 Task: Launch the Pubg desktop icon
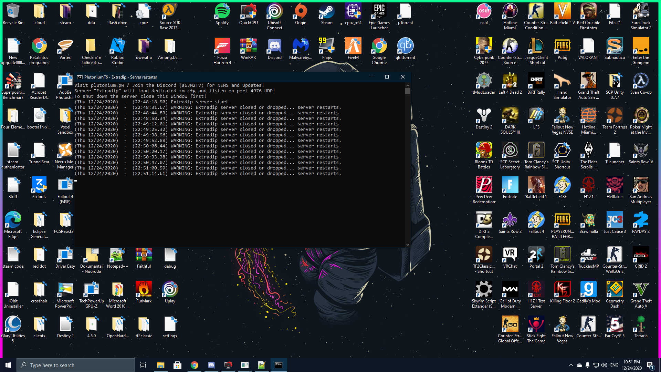(562, 49)
